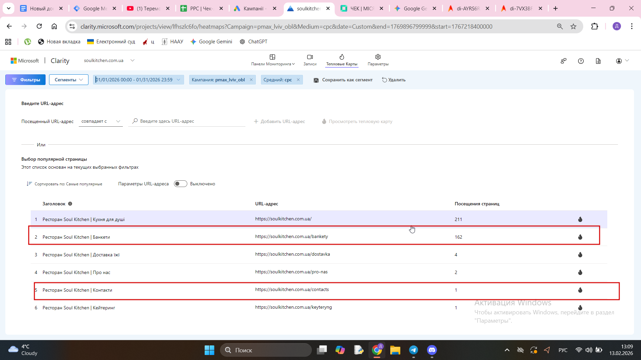641x360 pixels.
Task: Open Telegram from the Windows taskbar
Action: [413, 350]
